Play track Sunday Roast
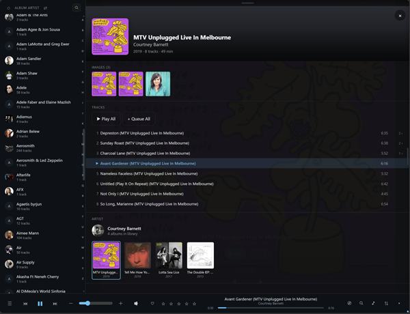 247,143
